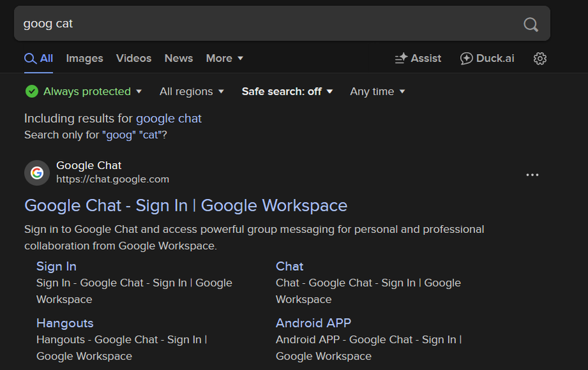Screen dimensions: 588x370
Task: Click the Assist sparkle icon
Action: coord(401,59)
